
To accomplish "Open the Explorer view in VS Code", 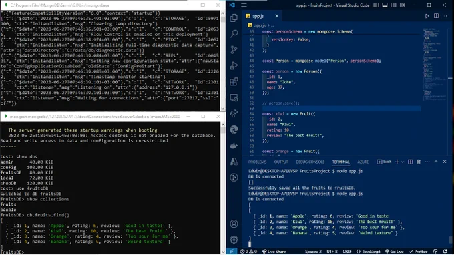I will coord(234,18).
